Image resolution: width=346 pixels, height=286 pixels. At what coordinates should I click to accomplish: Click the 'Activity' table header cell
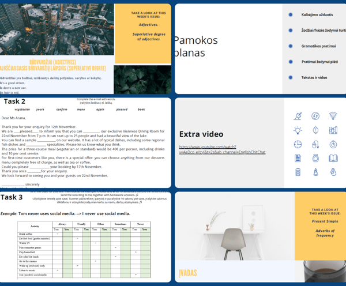(x=35, y=227)
